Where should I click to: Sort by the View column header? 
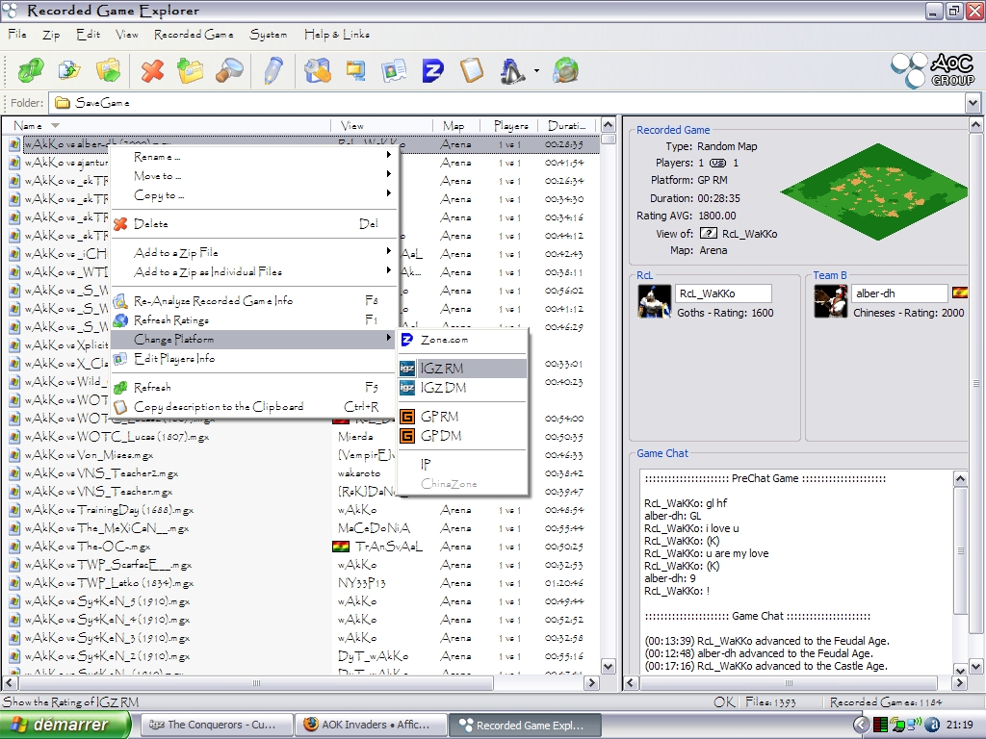[x=382, y=126]
